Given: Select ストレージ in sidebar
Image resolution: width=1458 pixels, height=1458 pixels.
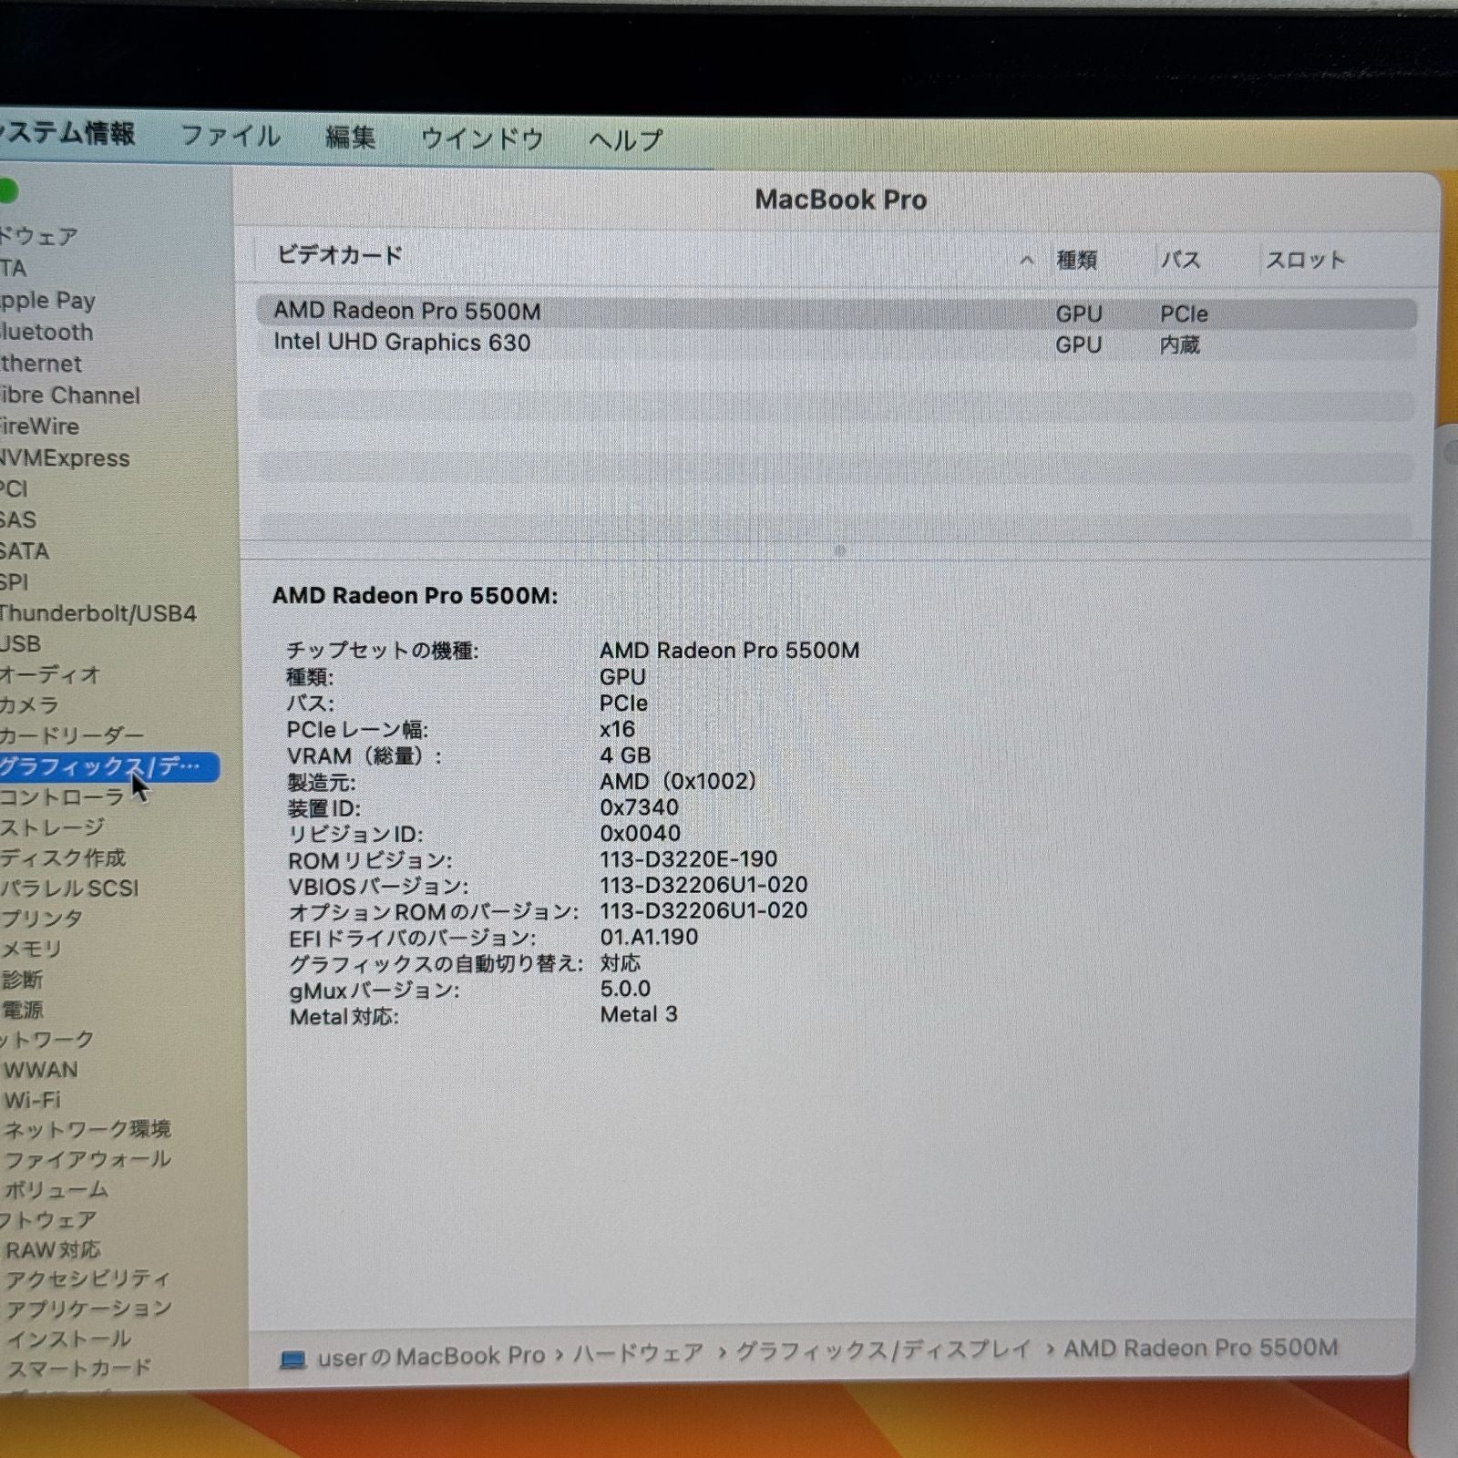Looking at the screenshot, I should point(52,827).
